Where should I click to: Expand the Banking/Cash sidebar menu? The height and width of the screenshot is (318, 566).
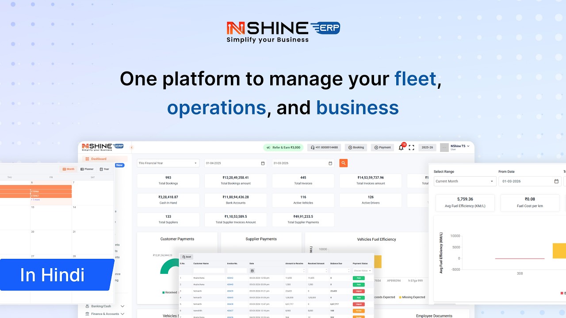pyautogui.click(x=105, y=306)
